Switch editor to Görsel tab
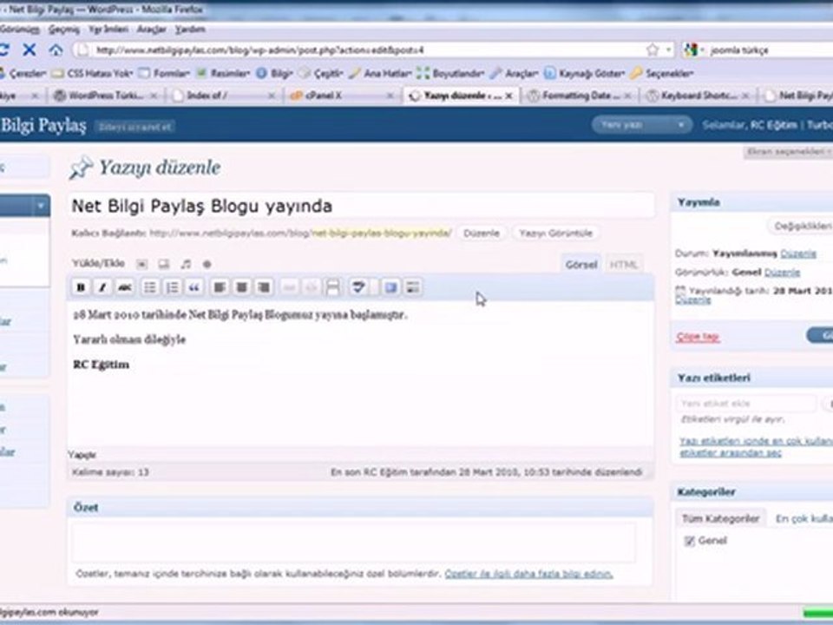This screenshot has width=833, height=625. pyautogui.click(x=581, y=264)
